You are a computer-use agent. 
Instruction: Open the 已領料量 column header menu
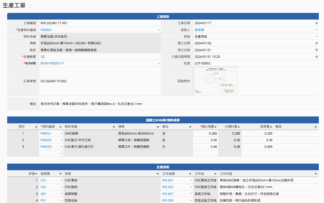click(x=238, y=127)
